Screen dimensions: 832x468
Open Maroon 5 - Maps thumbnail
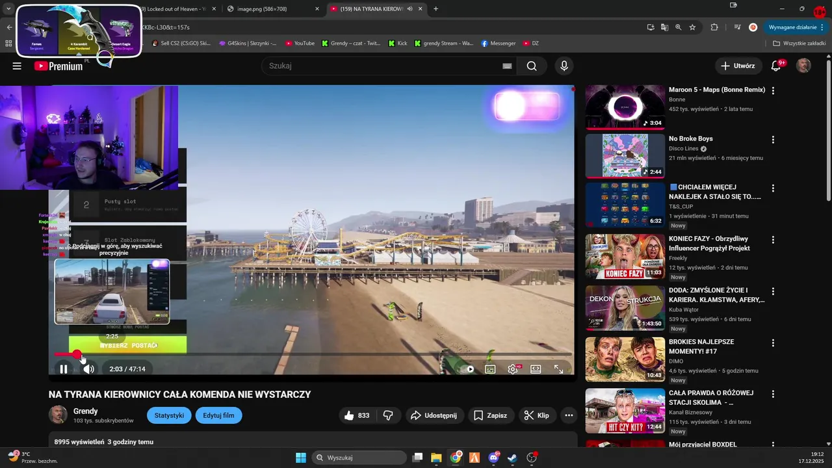pos(625,107)
